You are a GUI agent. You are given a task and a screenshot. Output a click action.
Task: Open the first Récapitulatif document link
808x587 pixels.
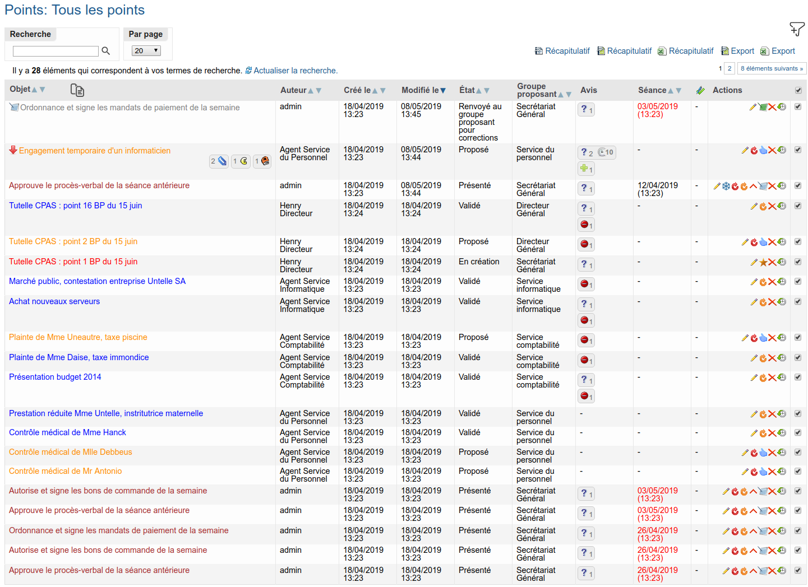point(562,51)
